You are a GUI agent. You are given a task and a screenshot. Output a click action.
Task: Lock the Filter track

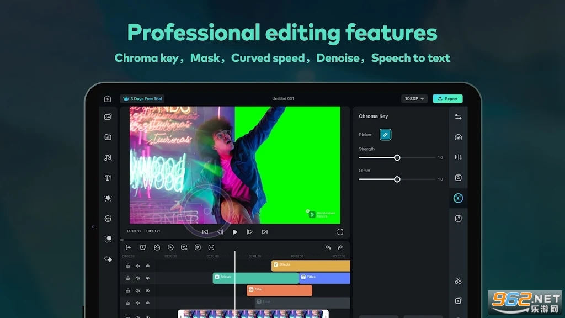(x=127, y=290)
